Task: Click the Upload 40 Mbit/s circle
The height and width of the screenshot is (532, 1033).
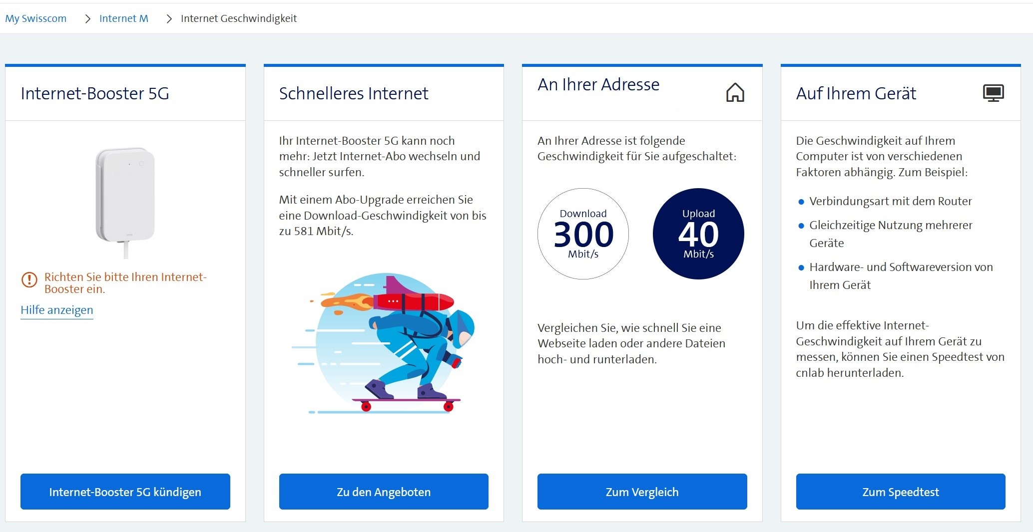Action: tap(698, 234)
